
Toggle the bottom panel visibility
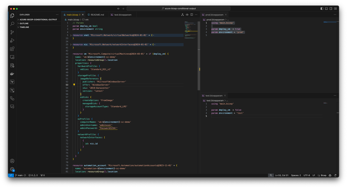pos(326,9)
